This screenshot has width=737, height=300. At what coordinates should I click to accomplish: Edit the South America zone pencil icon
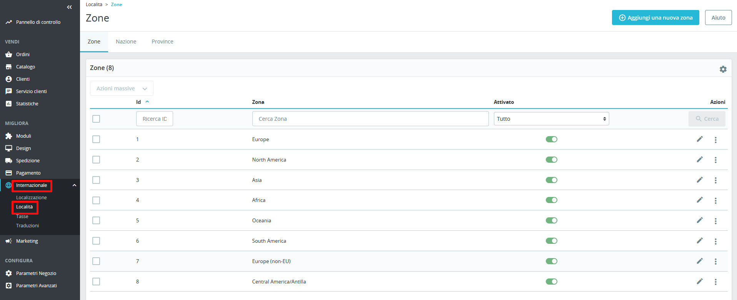[700, 241]
